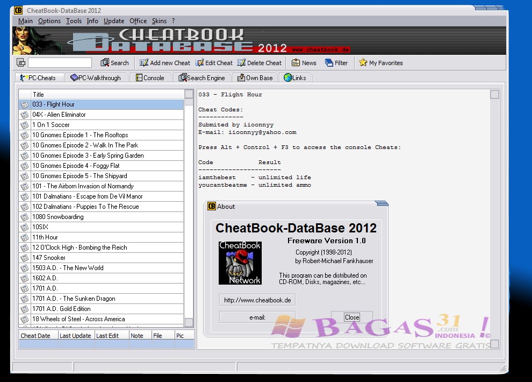Screen dimensions: 532x382
Task: Click the game list scroll-down button
Action: [189, 322]
